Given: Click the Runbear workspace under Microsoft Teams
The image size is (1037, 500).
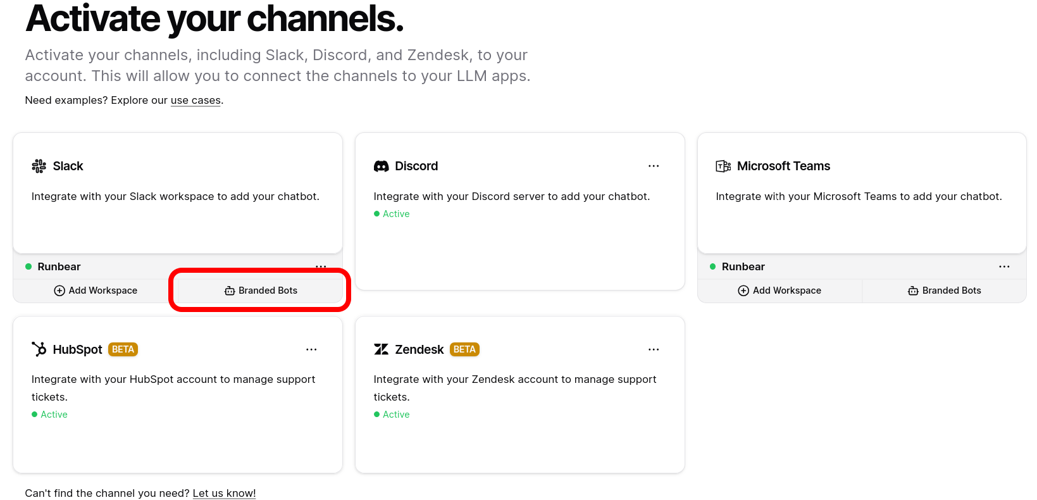Looking at the screenshot, I should tap(743, 266).
